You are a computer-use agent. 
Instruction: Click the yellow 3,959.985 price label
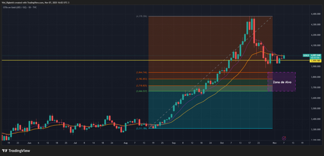pos(315,61)
